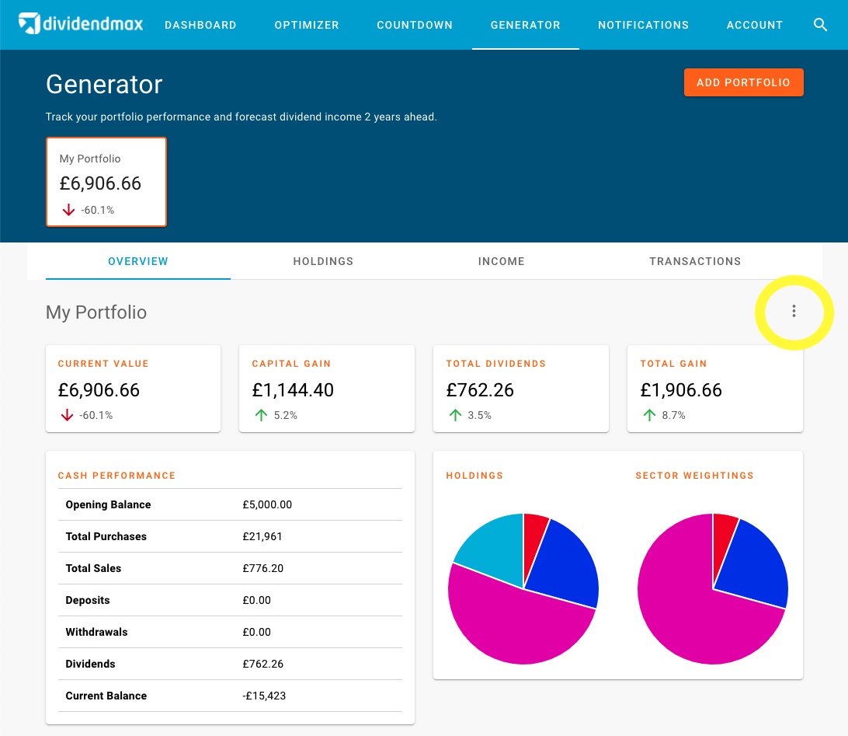This screenshot has width=848, height=736.
Task: Click the 8.7% Total Gain percentage
Action: click(x=673, y=415)
